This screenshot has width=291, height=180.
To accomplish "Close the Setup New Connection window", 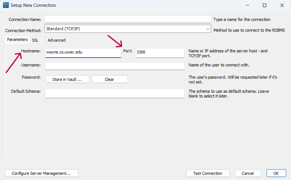I will coord(282,5).
